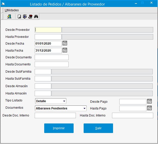The width and height of the screenshot is (158, 144).
Task: Click the window title 'Listado de Pedidos / Albaranes de Proveedor'
Action: coord(67,4)
